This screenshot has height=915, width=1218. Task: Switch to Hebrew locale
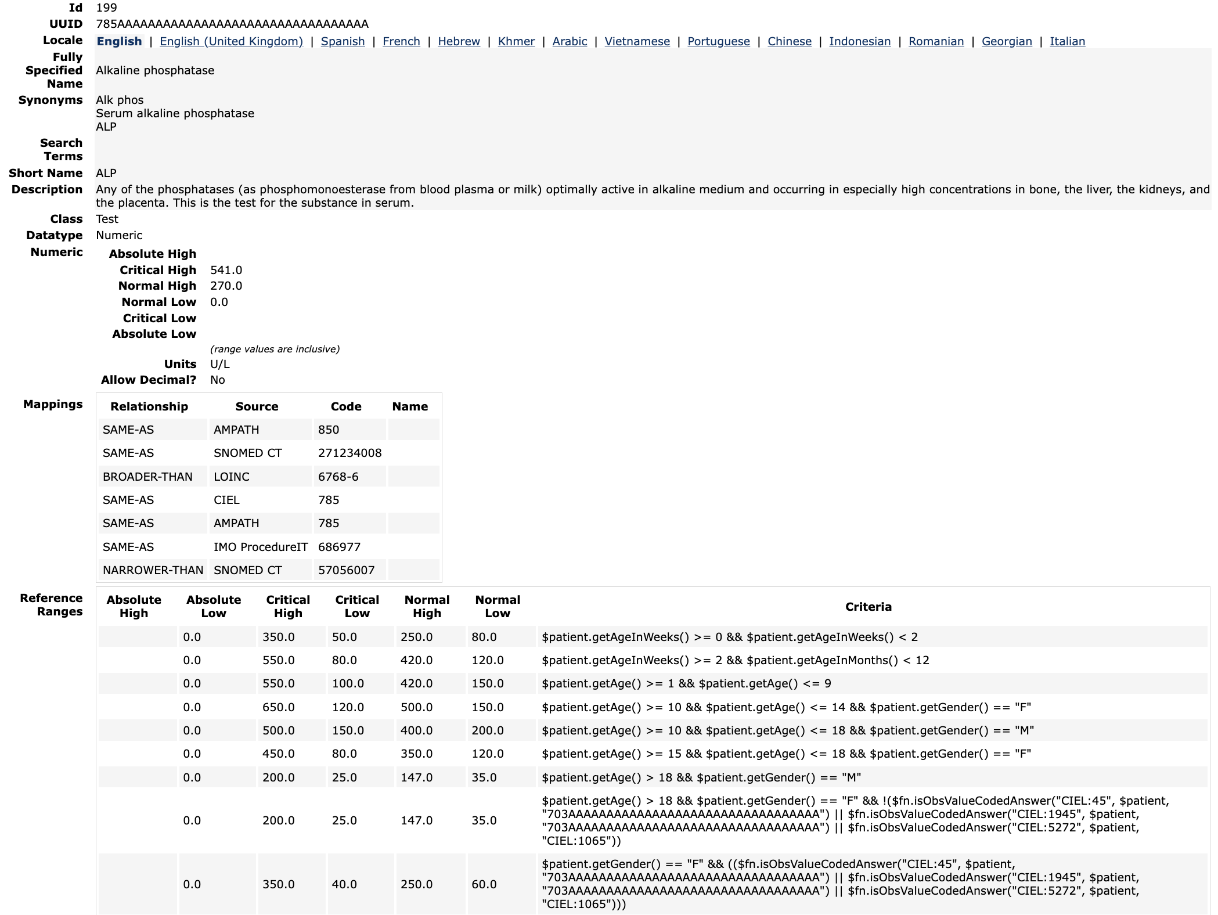459,41
